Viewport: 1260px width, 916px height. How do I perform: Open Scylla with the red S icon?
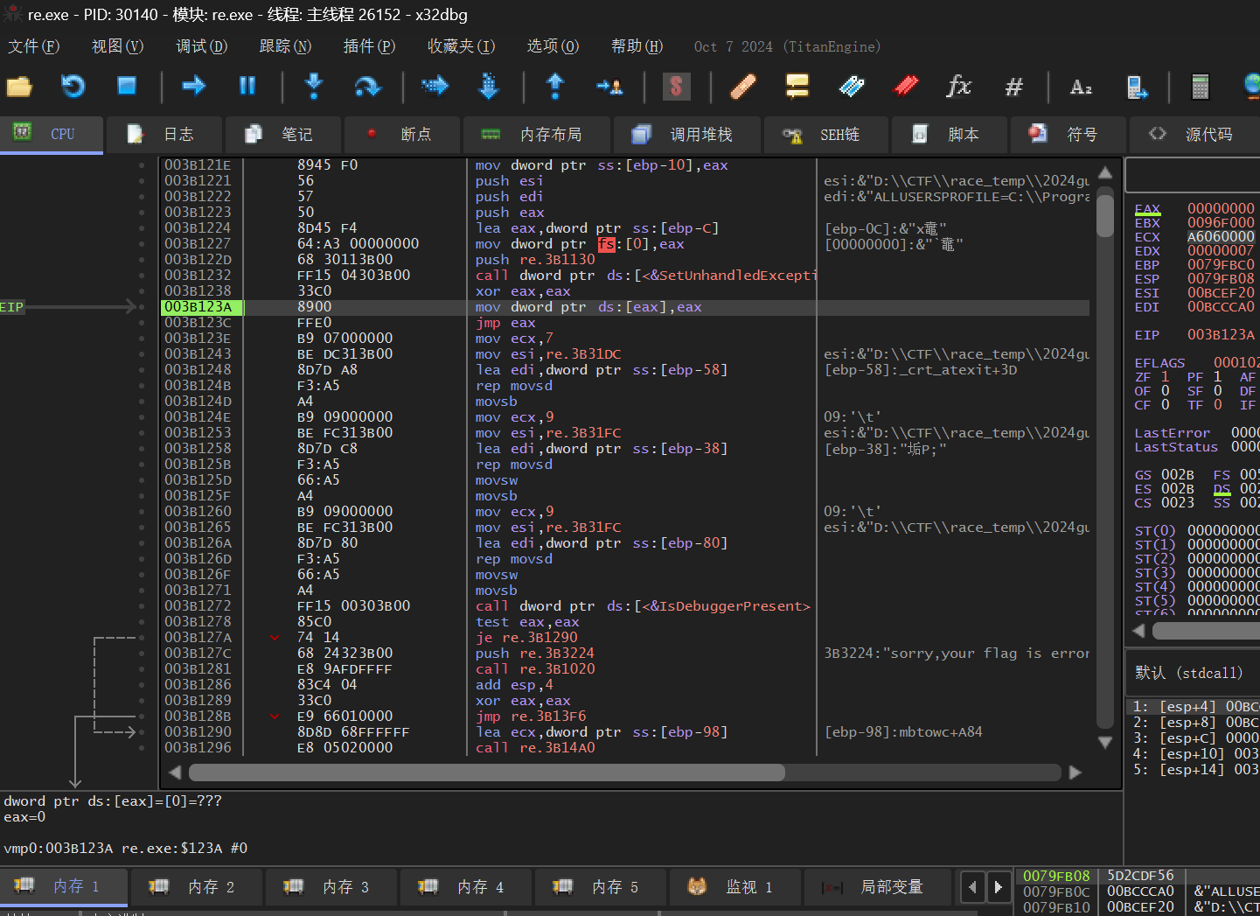point(676,86)
